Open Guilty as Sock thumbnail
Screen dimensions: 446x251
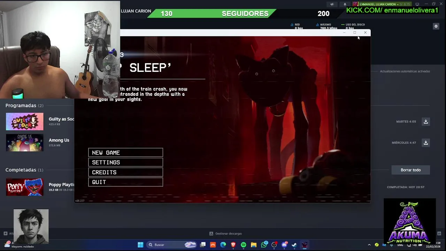coord(25,122)
